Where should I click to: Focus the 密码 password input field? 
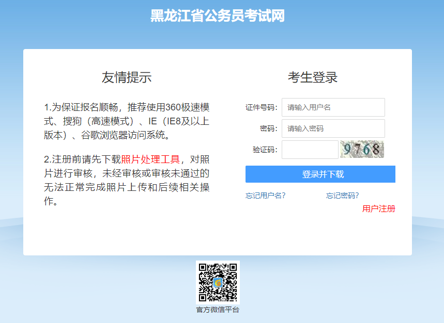pyautogui.click(x=333, y=128)
